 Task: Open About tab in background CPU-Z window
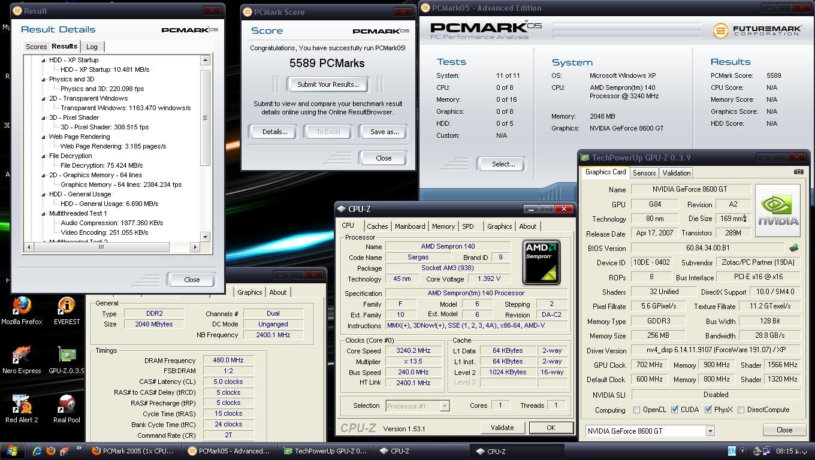coord(277,292)
